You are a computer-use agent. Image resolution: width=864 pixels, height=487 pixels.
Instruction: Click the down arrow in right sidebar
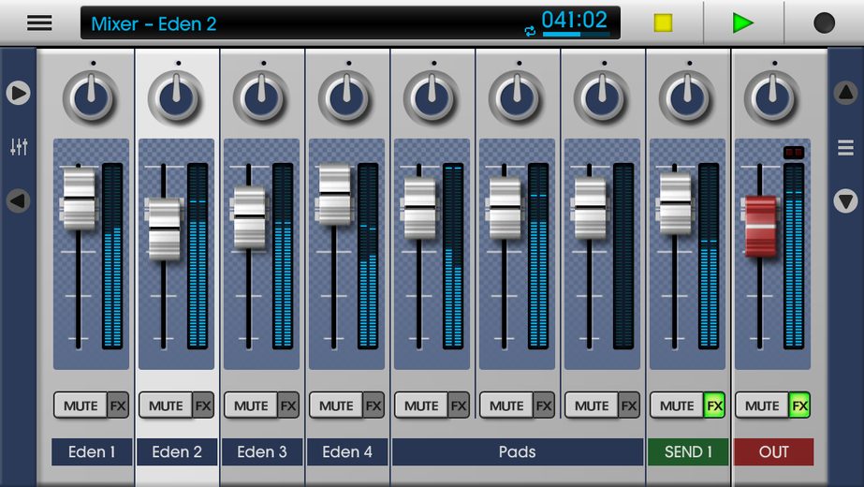tap(846, 200)
